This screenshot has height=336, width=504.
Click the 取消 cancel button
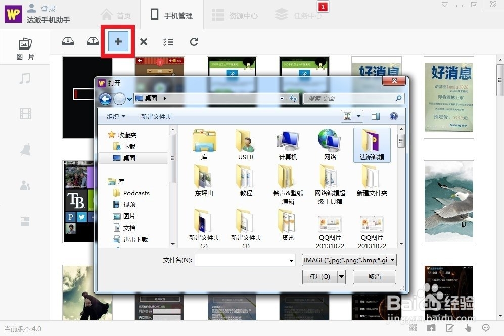(374, 276)
